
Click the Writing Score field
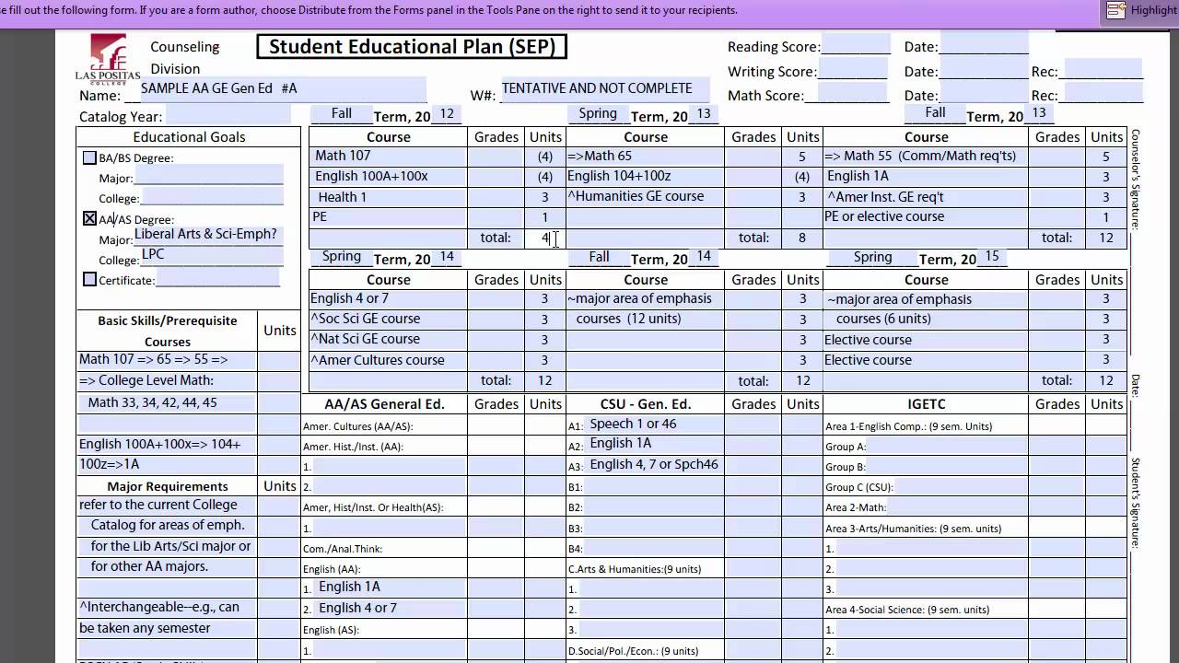coord(853,69)
